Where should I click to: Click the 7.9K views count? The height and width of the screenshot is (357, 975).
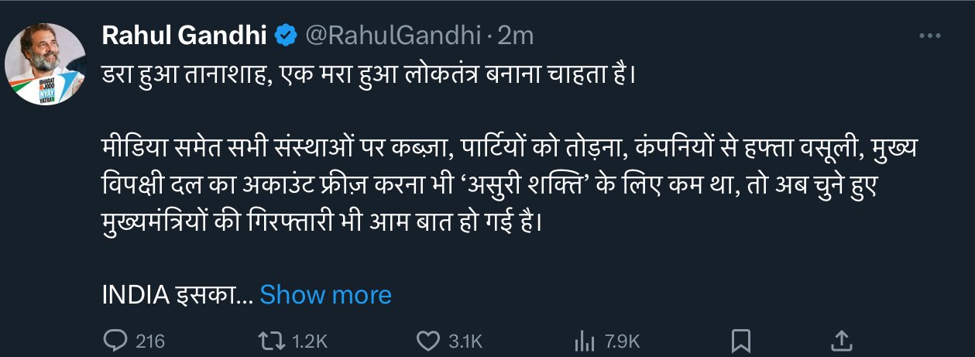[x=622, y=342]
